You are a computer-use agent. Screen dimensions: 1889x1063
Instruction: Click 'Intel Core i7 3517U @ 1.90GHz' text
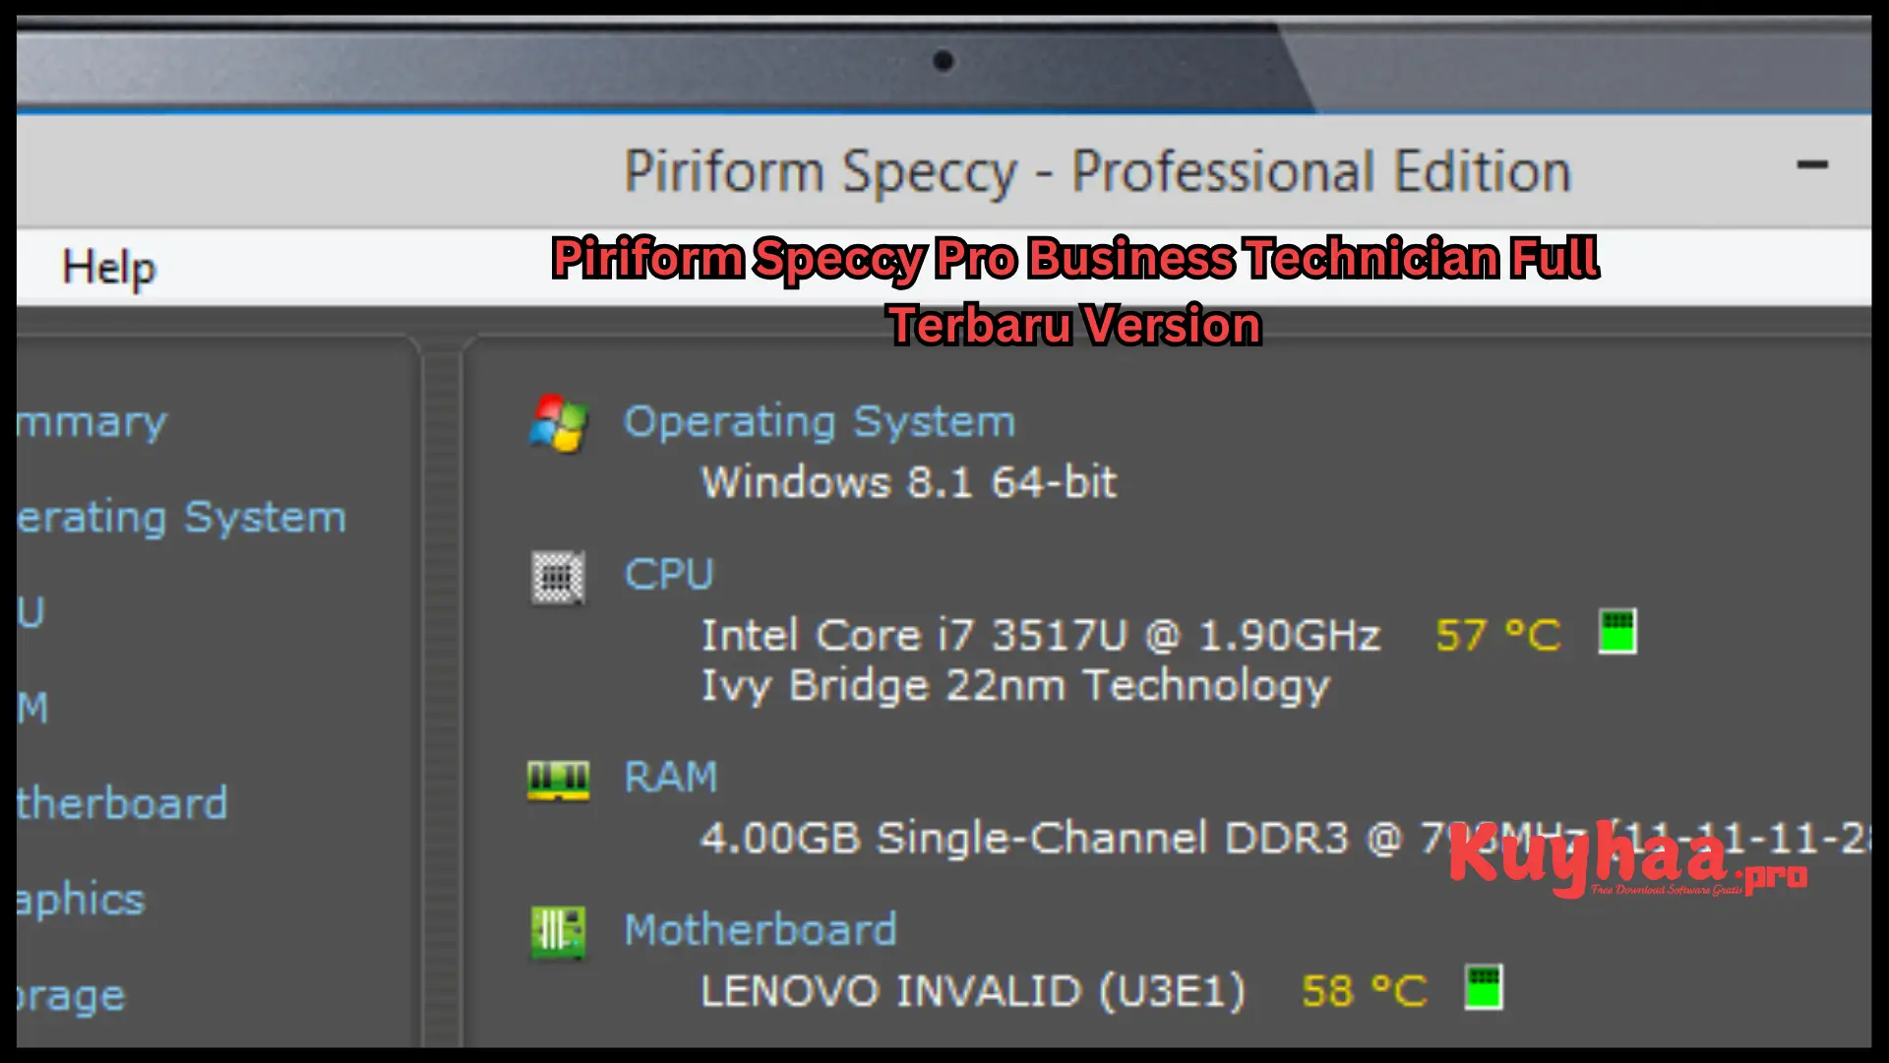1040,636
